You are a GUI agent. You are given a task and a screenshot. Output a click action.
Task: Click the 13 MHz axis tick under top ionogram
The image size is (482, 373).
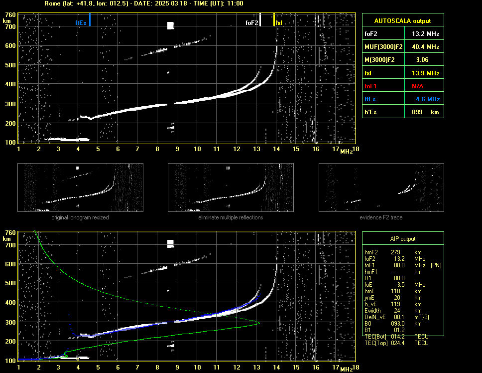pos(256,149)
